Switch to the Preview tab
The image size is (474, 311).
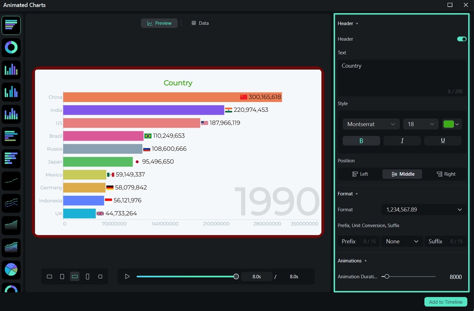[159, 23]
